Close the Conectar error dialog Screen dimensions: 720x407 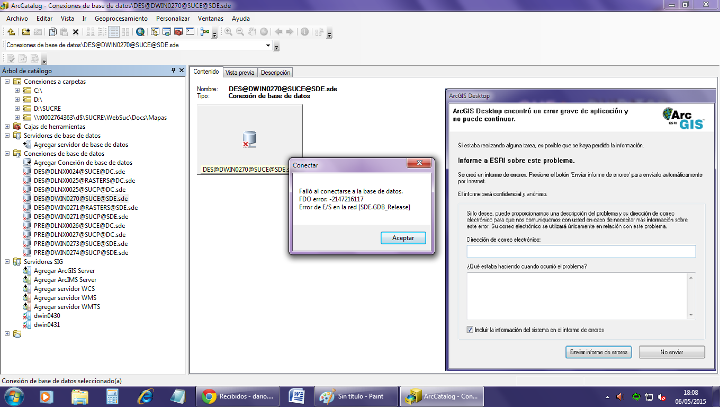(418, 163)
